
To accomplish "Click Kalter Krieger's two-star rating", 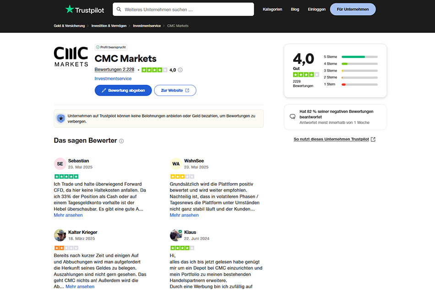I will 66,248.
